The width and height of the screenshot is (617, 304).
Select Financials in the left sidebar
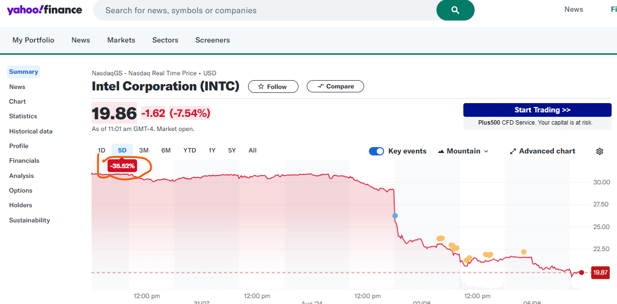[x=24, y=161]
